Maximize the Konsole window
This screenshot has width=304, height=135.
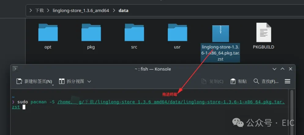pos(283,69)
